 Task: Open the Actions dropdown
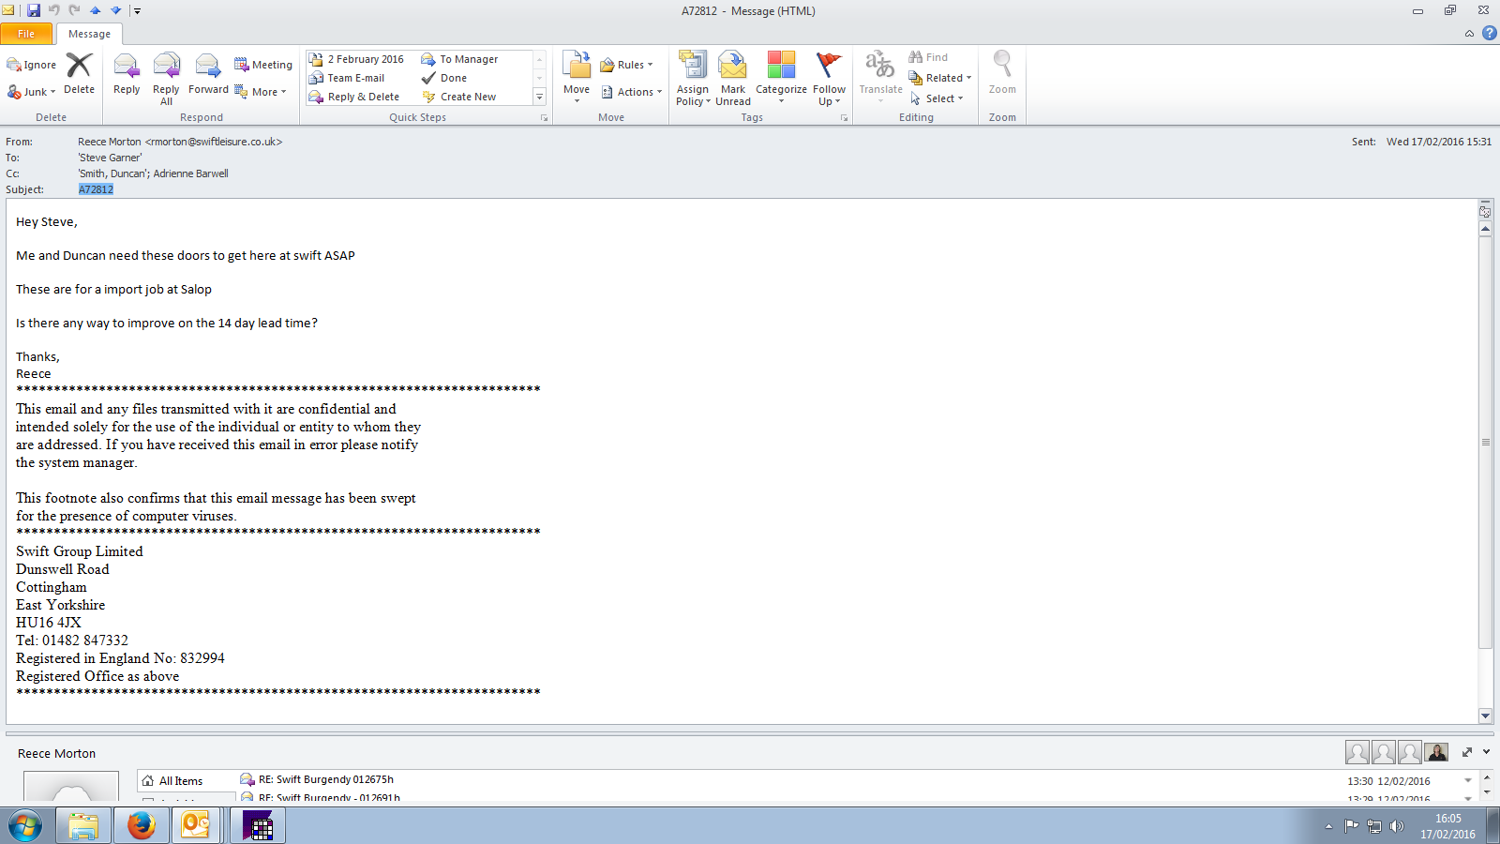(632, 92)
